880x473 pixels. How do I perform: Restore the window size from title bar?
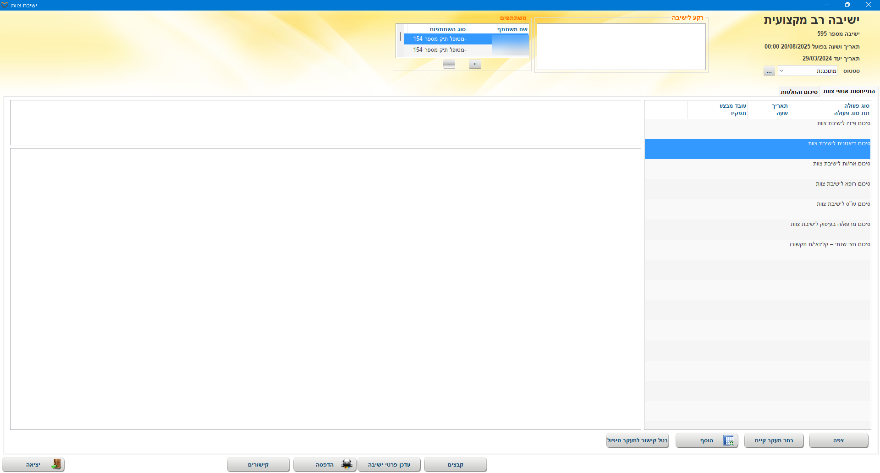point(847,5)
